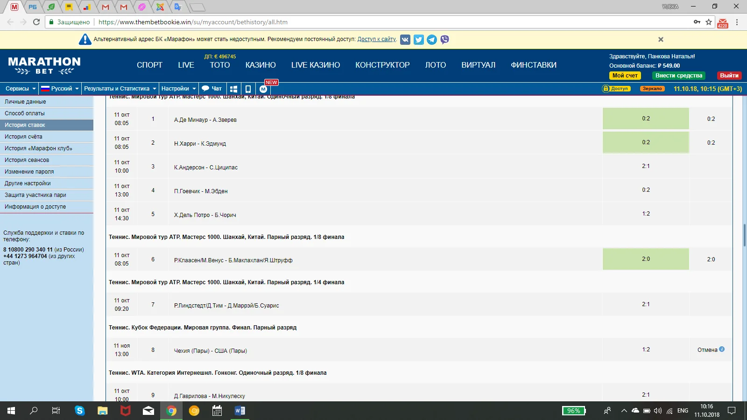Open the Windows notification center icon

coord(732,411)
